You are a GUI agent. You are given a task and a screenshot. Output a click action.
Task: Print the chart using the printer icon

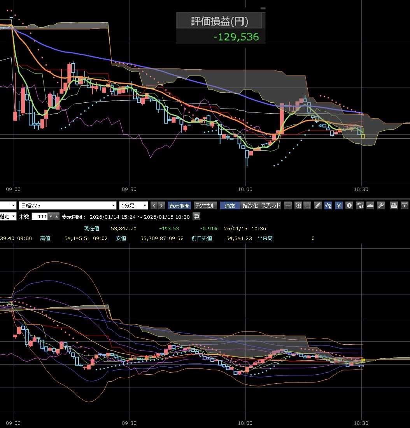394,205
